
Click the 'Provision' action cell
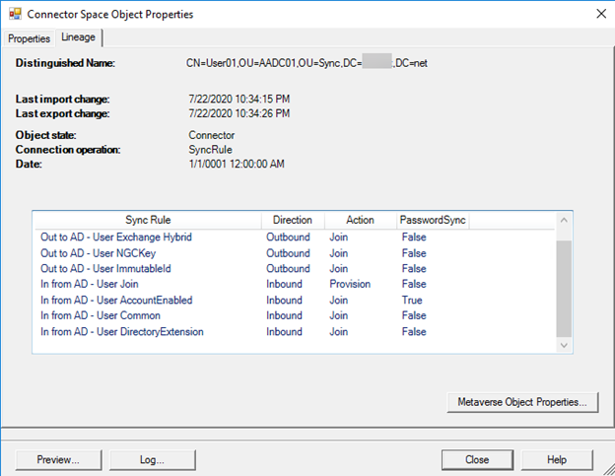[x=350, y=284]
